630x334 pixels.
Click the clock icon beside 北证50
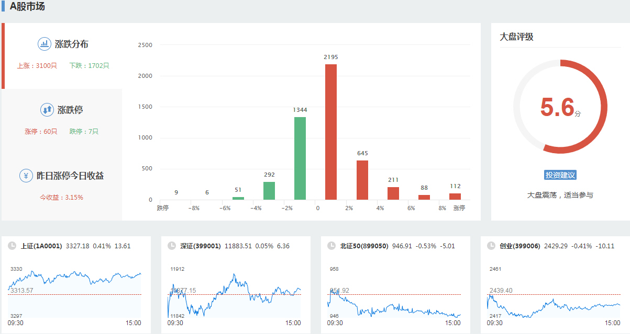331,246
